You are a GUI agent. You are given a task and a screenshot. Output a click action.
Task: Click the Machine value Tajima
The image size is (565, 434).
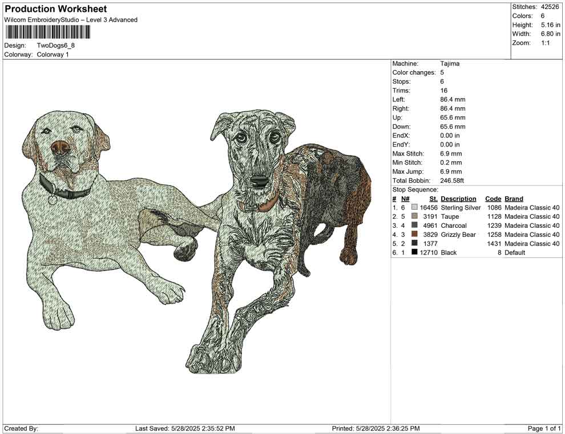pos(450,64)
